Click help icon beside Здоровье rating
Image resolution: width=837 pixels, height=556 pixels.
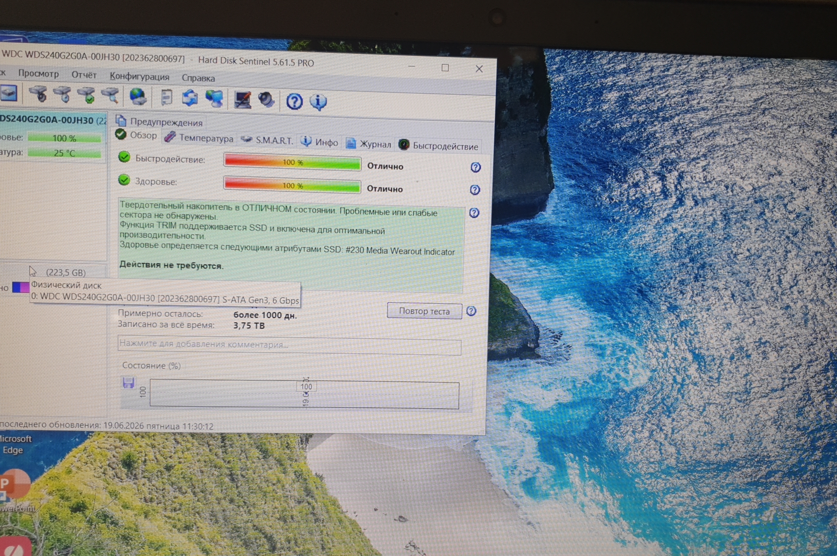pyautogui.click(x=475, y=190)
